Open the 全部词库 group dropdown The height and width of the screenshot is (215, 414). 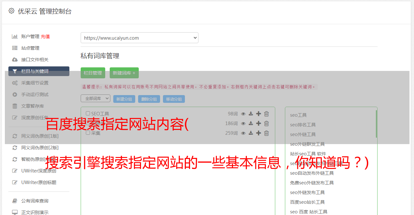96,98
